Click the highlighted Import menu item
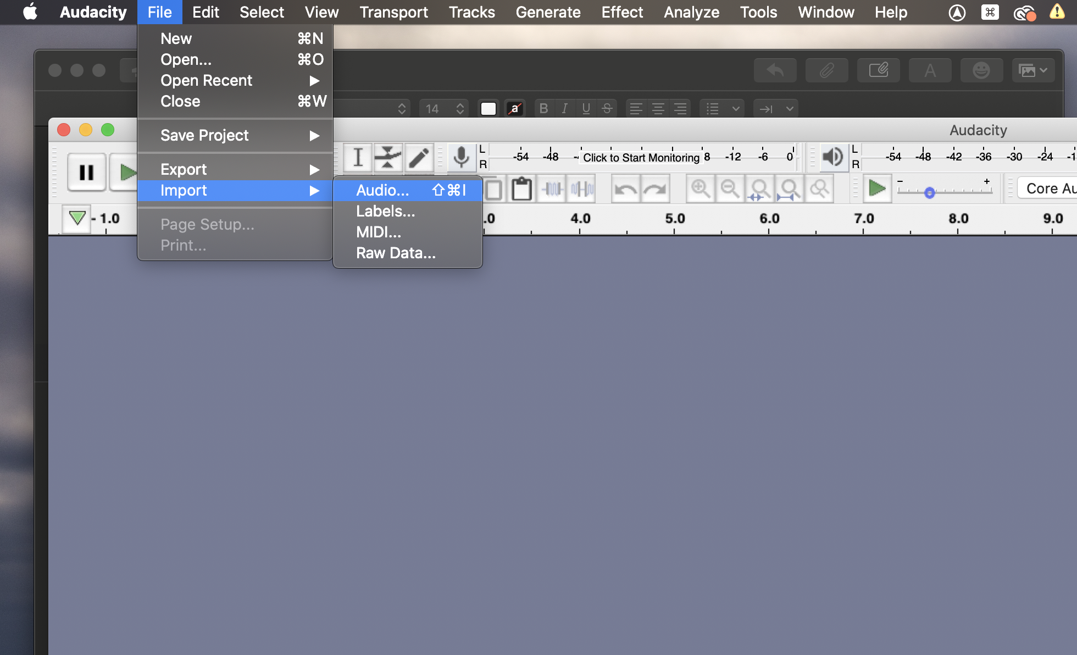This screenshot has width=1077, height=655. (x=235, y=190)
